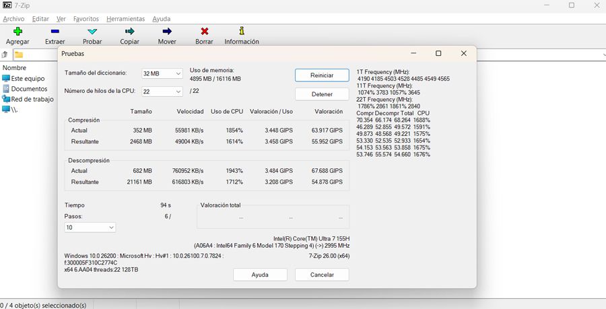Open the Herramientas menu

pos(126,19)
